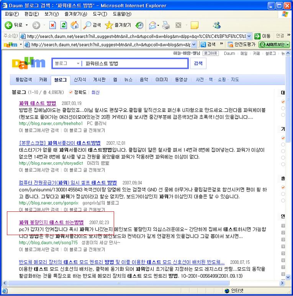Open the 편집(E) menu
293x296 pixels.
click(x=31, y=14)
